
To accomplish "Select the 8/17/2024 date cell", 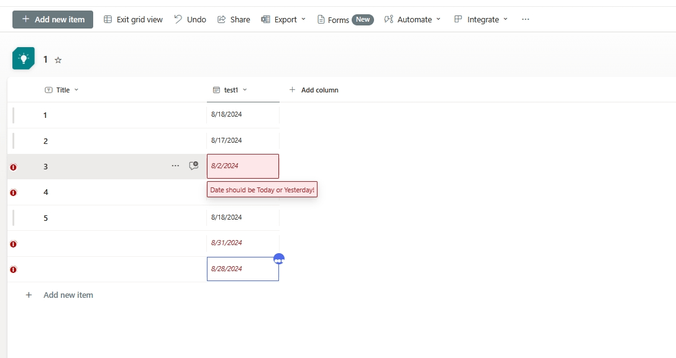I will [x=243, y=141].
